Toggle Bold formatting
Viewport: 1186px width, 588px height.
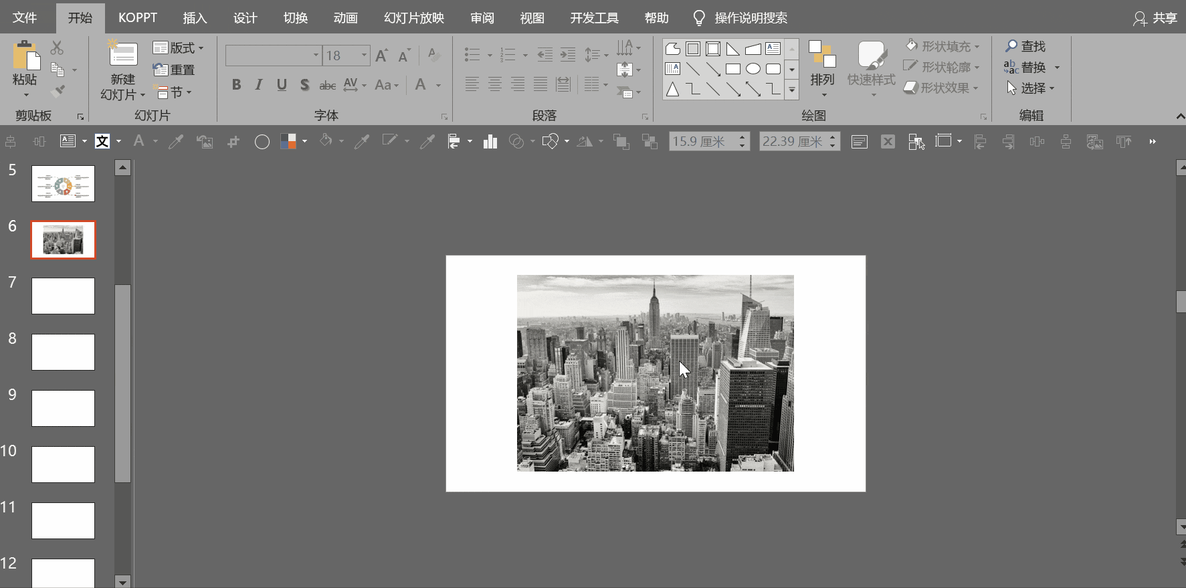point(236,85)
